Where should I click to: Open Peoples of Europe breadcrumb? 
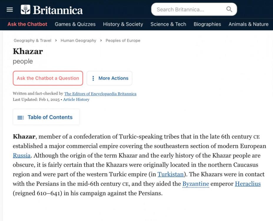(123, 41)
